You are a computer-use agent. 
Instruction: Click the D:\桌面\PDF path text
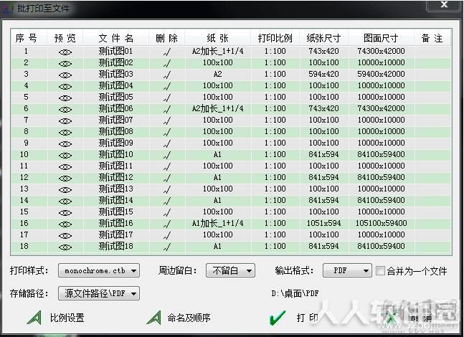[295, 293]
